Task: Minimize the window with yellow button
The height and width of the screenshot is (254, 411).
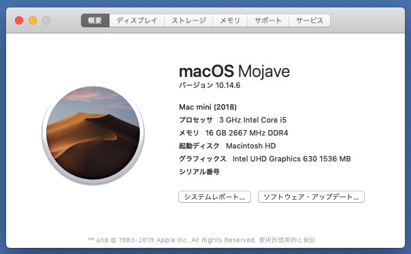Action: coord(33,20)
